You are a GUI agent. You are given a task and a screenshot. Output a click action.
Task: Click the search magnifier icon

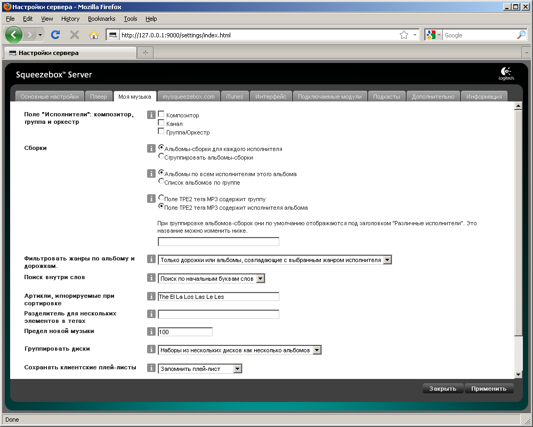[521, 35]
